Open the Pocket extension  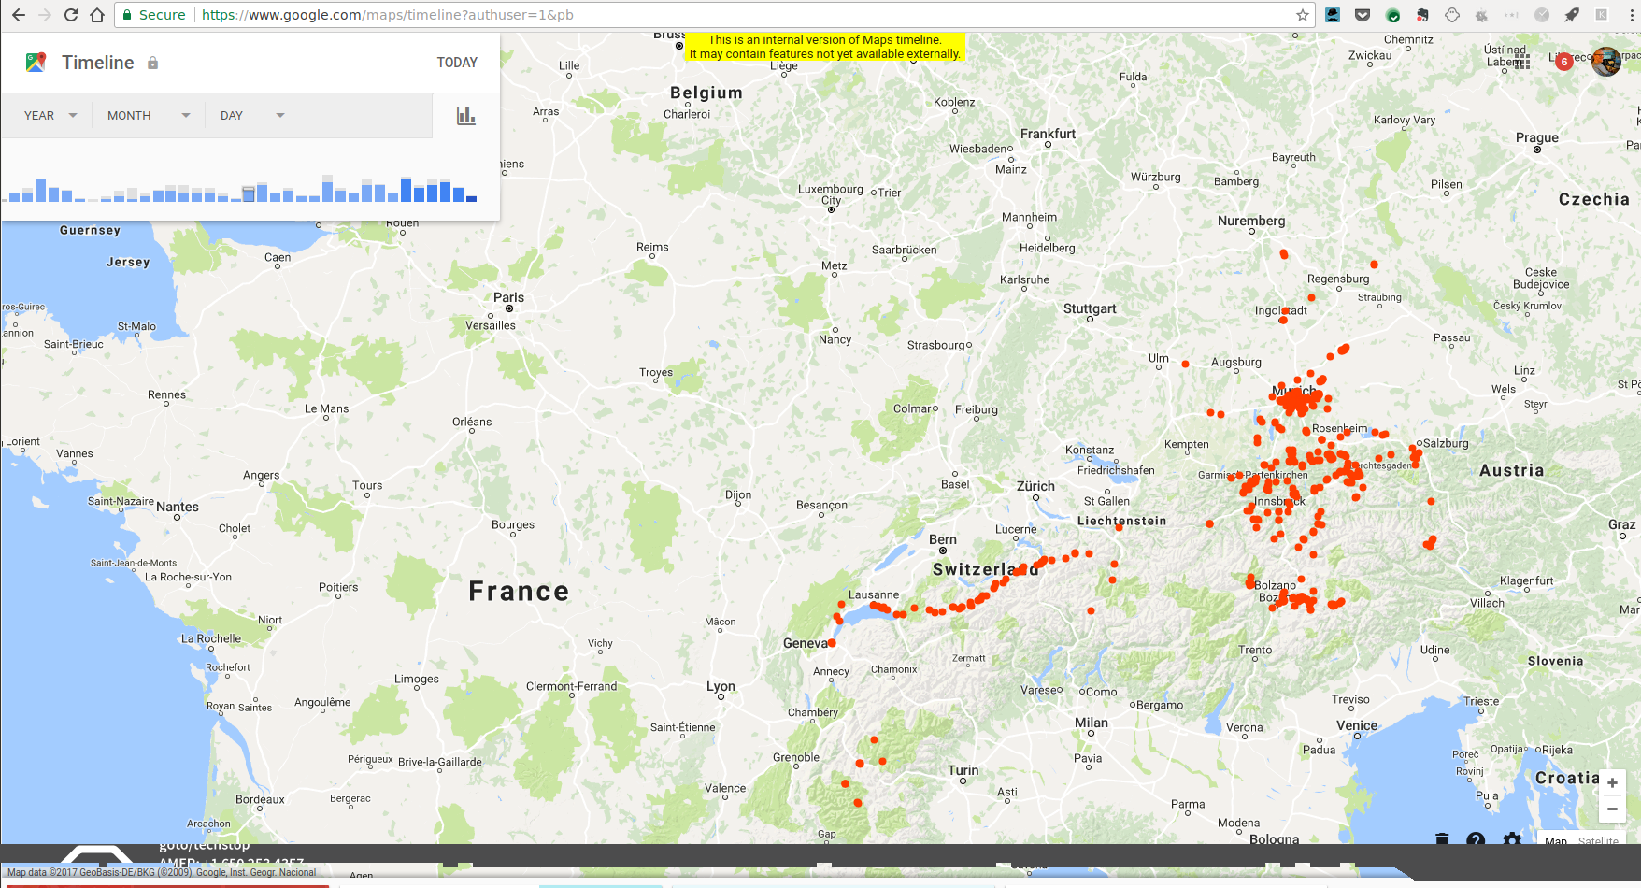pos(1363,15)
